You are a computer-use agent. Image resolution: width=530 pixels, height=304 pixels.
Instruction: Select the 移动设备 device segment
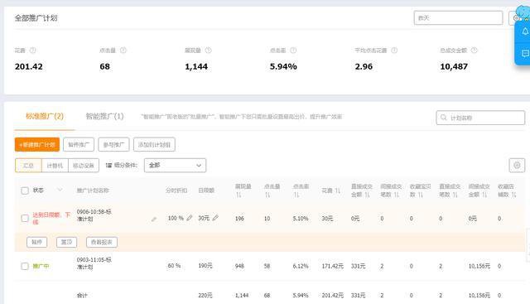[84, 166]
